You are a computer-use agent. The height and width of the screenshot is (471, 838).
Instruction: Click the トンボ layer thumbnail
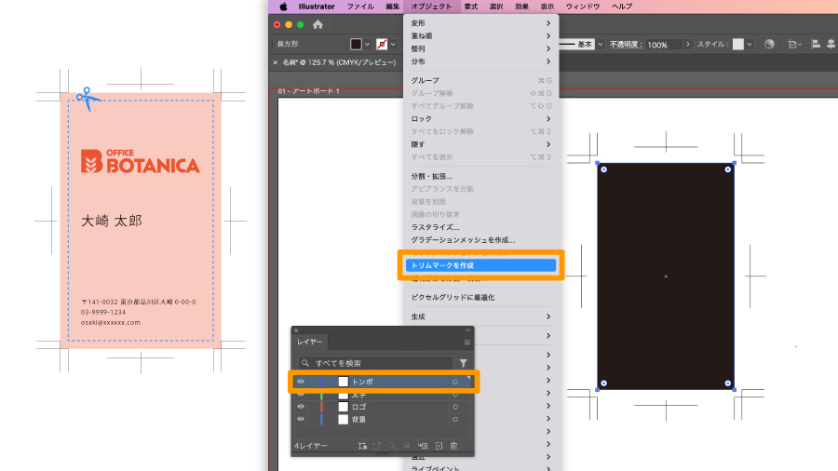click(343, 382)
